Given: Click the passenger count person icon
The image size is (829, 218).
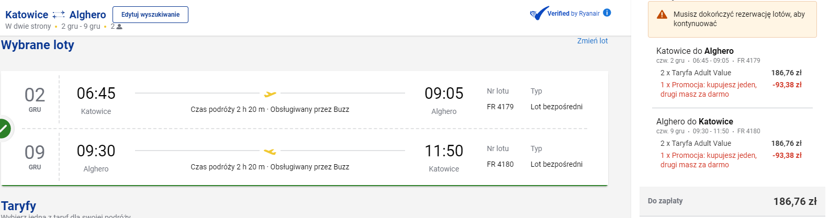Looking at the screenshot, I should click(x=119, y=27).
